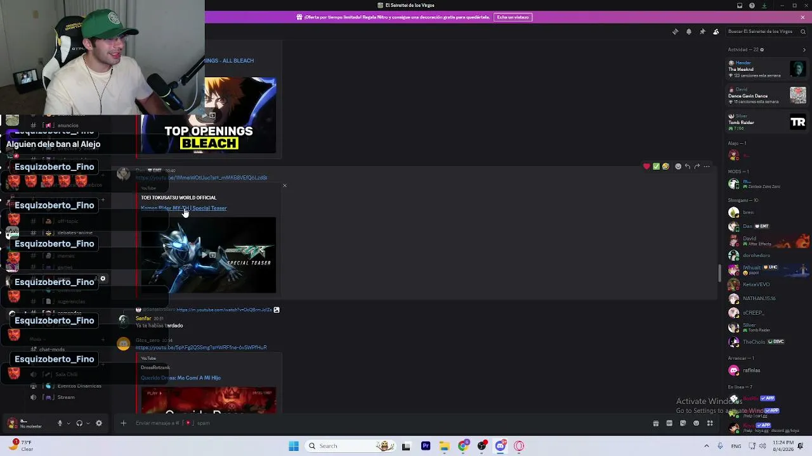Viewport: 812px width, 456px height.
Task: Click TOEI TOKUSATSU WORLD OFFICIAL author name
Action: click(178, 198)
